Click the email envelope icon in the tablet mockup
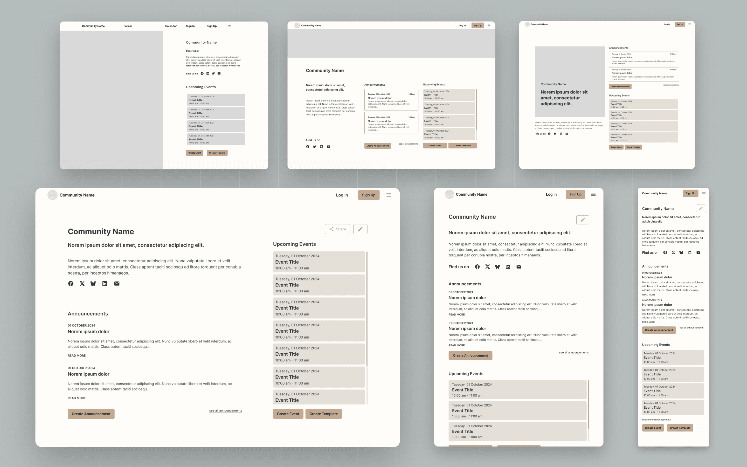Viewport: 747px width, 467px height. (519, 267)
